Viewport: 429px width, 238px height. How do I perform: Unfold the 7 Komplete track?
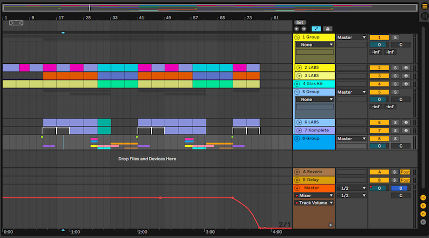(x=299, y=130)
